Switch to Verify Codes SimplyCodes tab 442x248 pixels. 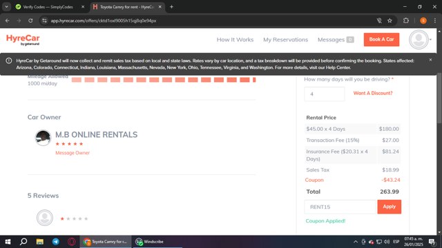pyautogui.click(x=48, y=7)
